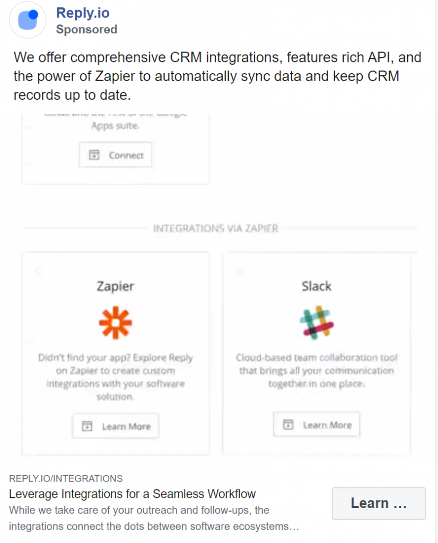
Task: Click the Sponsored label
Action: tap(86, 30)
